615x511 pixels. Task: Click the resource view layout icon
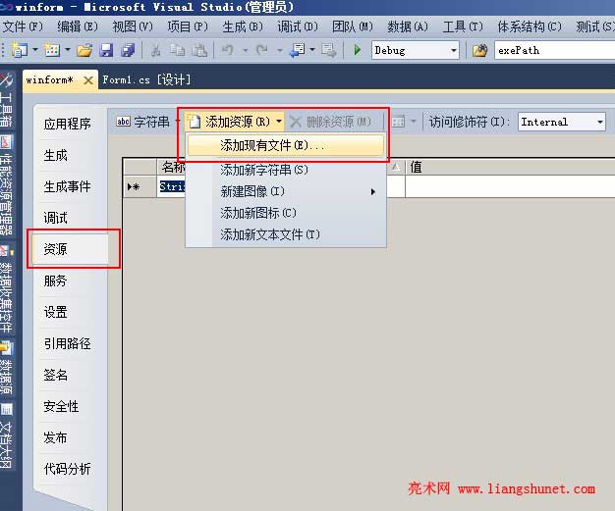click(x=398, y=122)
